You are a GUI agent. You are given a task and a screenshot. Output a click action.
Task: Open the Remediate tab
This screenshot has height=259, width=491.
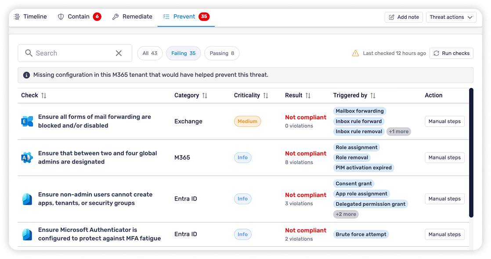click(132, 17)
